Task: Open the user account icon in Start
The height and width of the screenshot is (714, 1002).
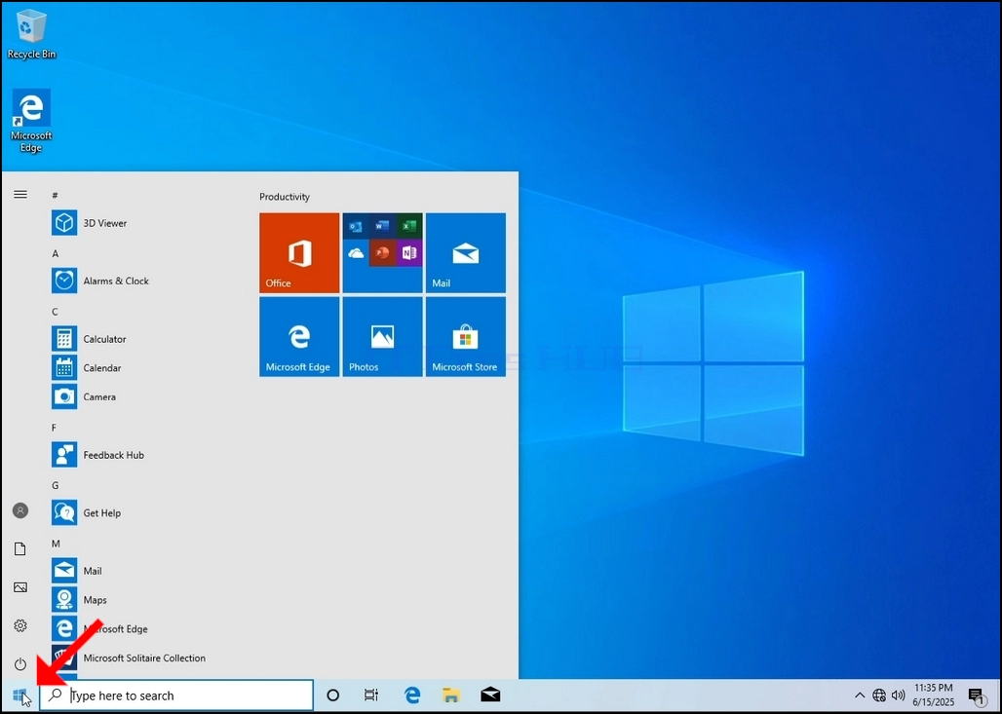Action: 20,510
